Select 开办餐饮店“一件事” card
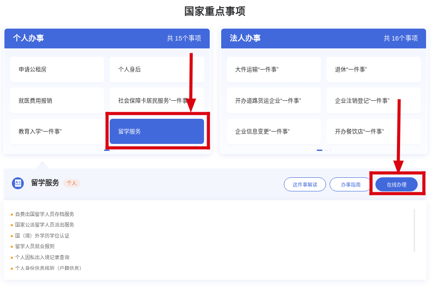This screenshot has height=286, width=434. pyautogui.click(x=373, y=131)
